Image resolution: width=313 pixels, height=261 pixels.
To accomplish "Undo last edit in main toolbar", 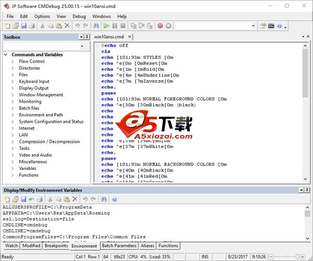I will (x=77, y=26).
